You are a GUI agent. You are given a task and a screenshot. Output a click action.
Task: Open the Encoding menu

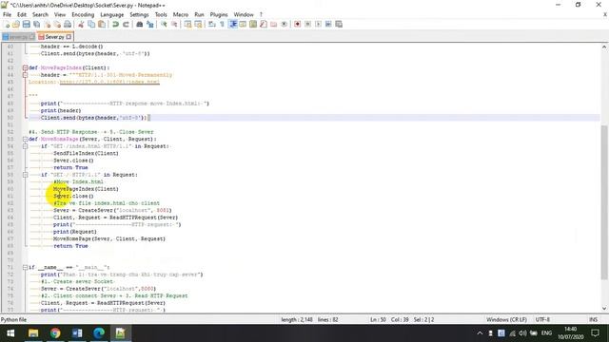click(x=83, y=14)
